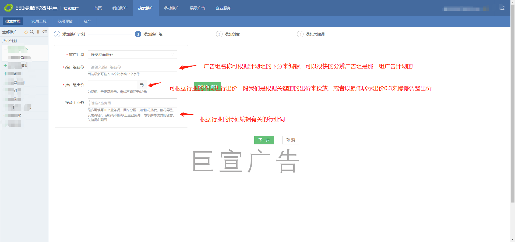The height and width of the screenshot is (242, 515).
Task: Select the 投放管理 sub-menu
Action: point(13,21)
